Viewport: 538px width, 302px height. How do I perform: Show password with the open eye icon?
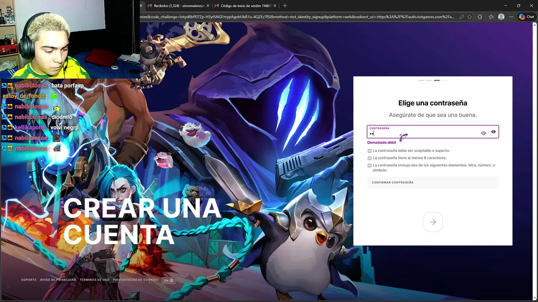click(483, 133)
